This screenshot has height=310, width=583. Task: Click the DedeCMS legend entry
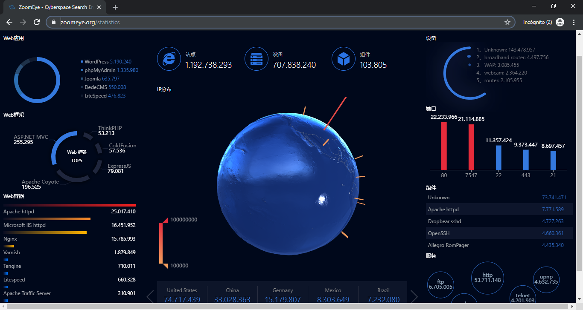[x=103, y=87]
